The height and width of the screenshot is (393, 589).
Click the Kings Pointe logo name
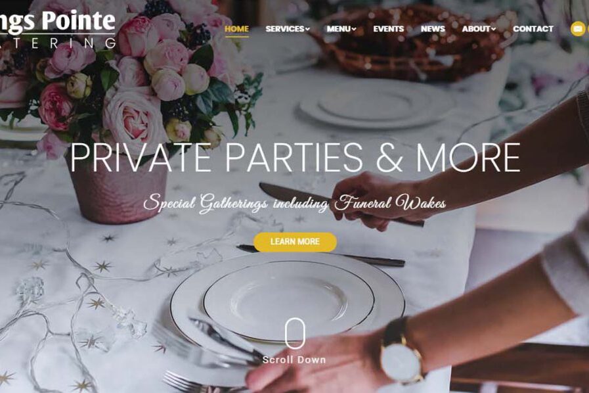click(57, 20)
